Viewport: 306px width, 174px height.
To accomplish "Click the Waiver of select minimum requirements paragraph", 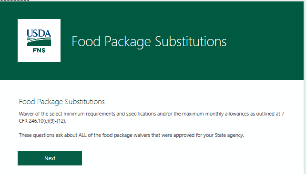I will click(x=152, y=117).
